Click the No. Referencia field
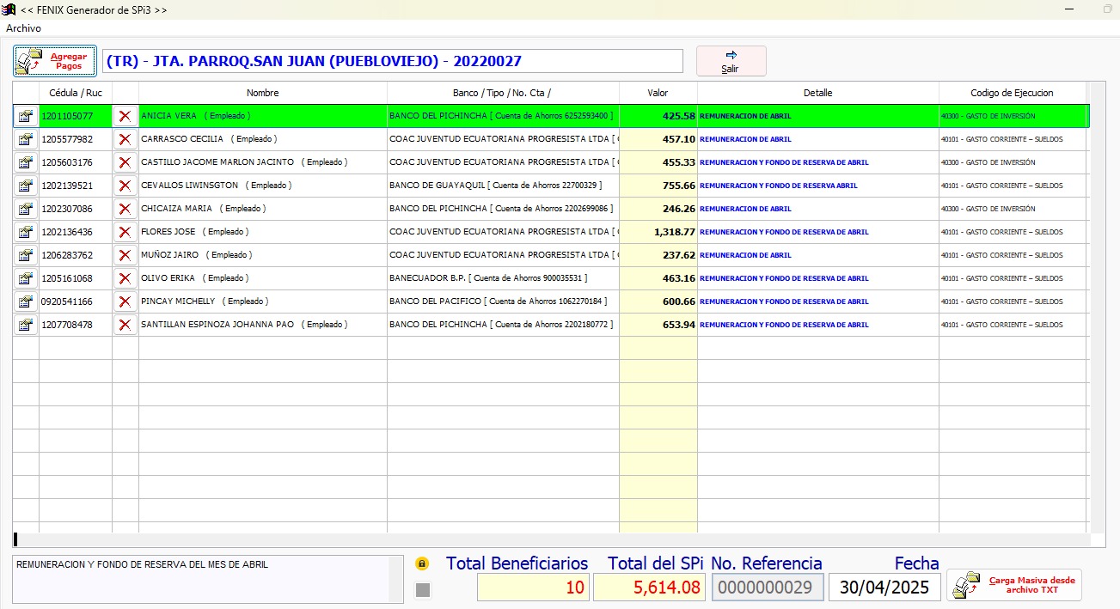1120x609 pixels. click(x=768, y=588)
